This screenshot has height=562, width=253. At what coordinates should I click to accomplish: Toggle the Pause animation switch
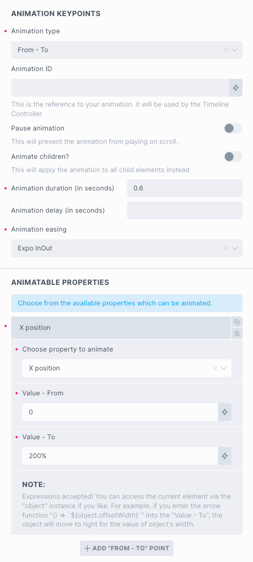233,128
